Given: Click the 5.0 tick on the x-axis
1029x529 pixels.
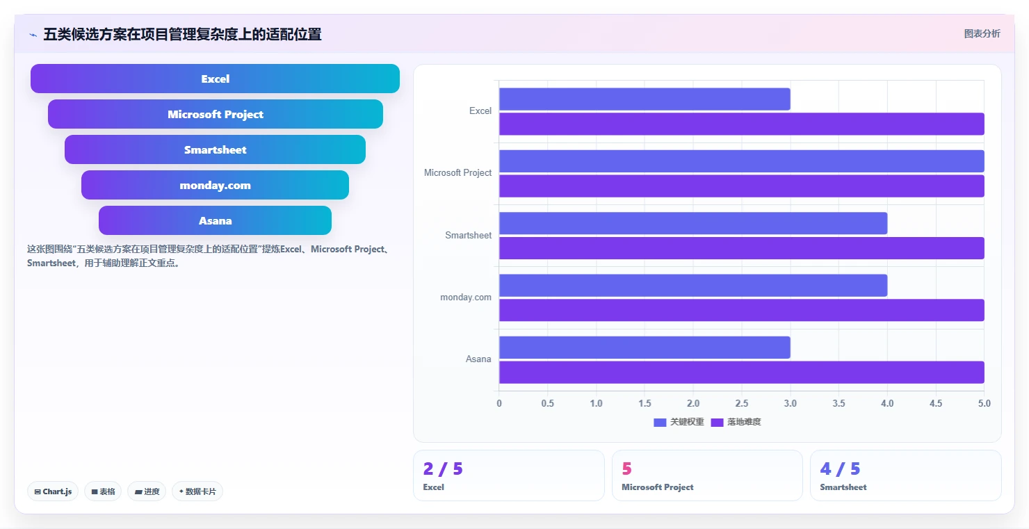Looking at the screenshot, I should [984, 403].
